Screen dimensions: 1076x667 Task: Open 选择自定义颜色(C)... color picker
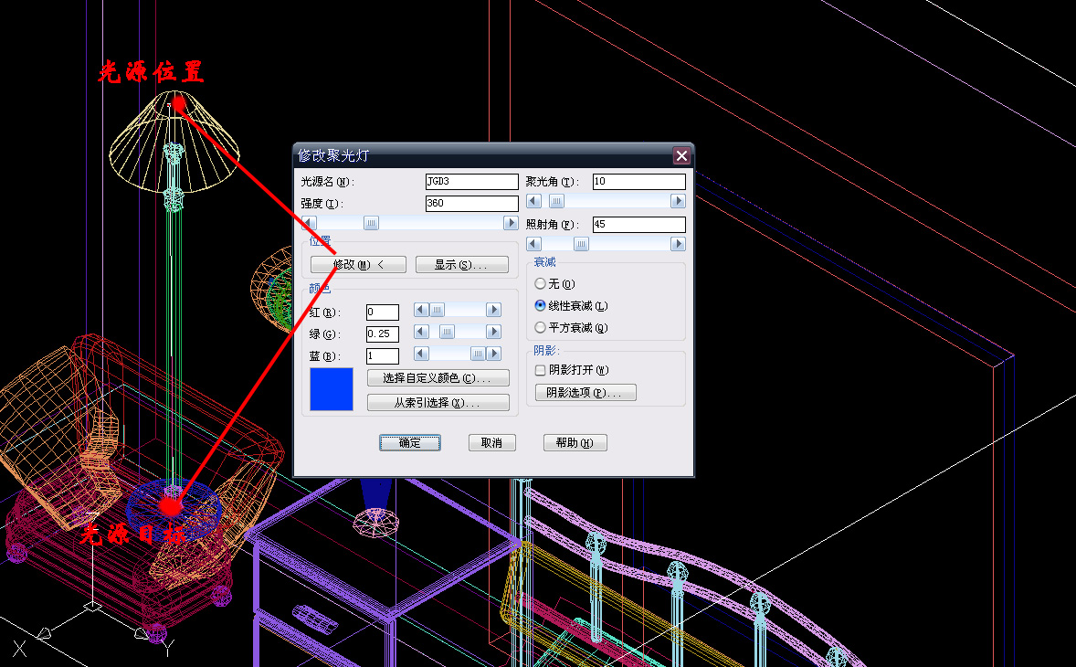[x=438, y=378]
